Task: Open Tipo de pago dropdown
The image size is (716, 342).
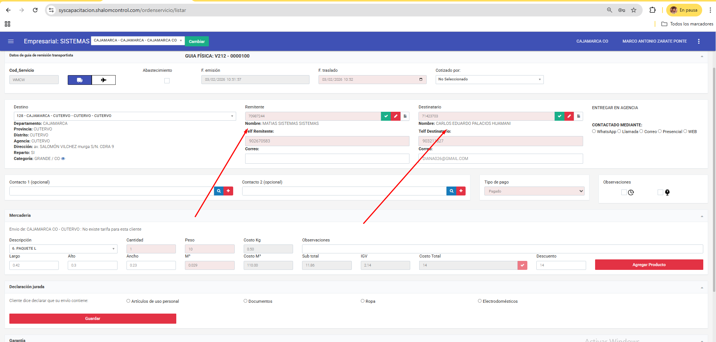Action: coord(534,191)
